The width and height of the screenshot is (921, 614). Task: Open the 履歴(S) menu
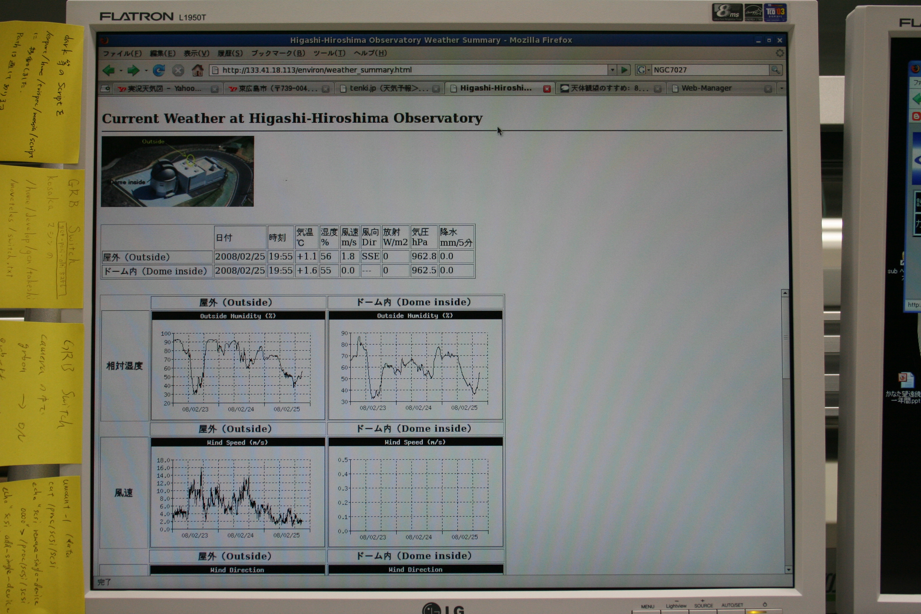230,53
